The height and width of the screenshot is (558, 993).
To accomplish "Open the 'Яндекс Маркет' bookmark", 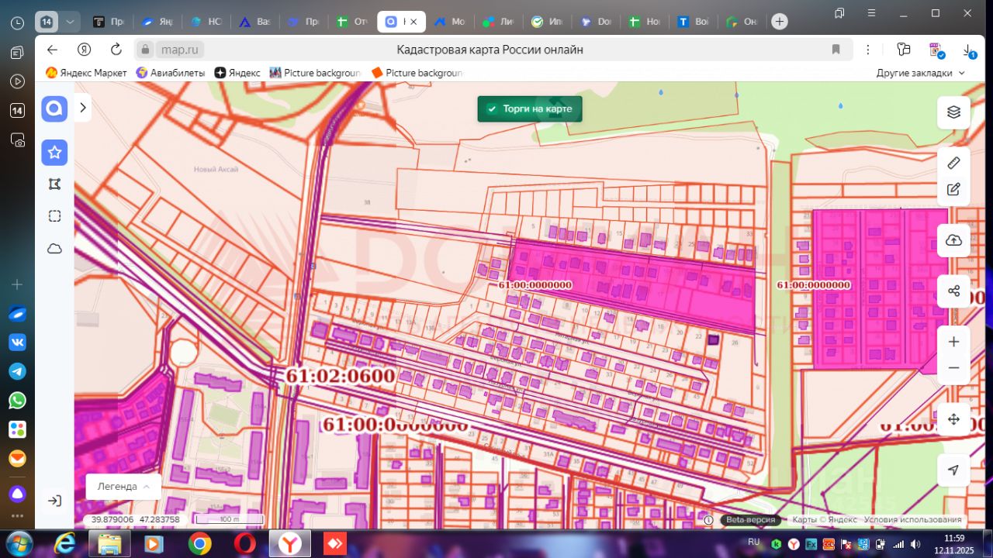I will pyautogui.click(x=86, y=73).
